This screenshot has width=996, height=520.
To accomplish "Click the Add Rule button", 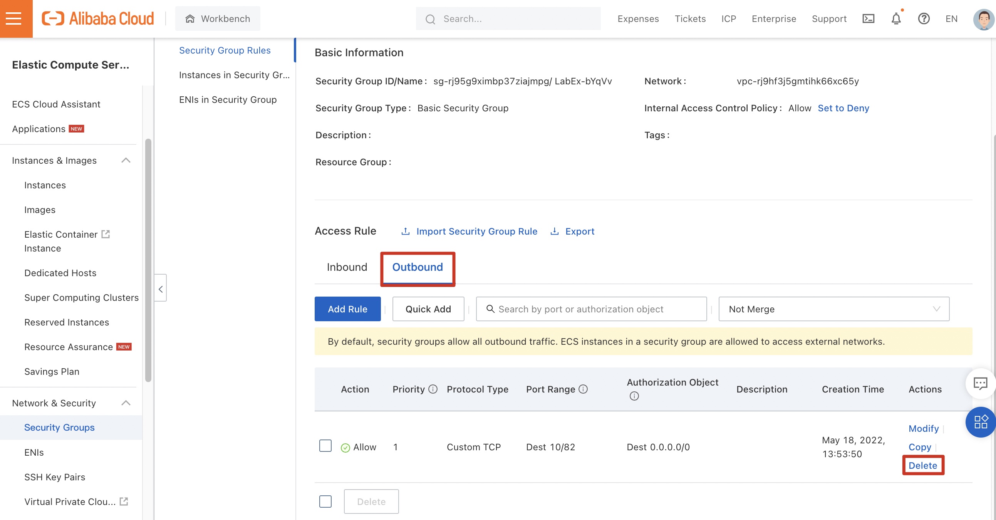I will click(347, 309).
